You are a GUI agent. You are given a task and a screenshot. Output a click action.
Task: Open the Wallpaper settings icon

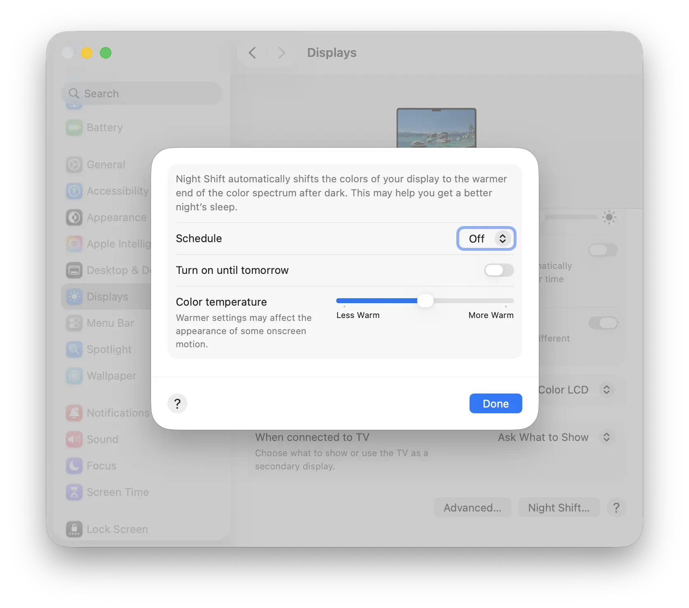coord(74,376)
